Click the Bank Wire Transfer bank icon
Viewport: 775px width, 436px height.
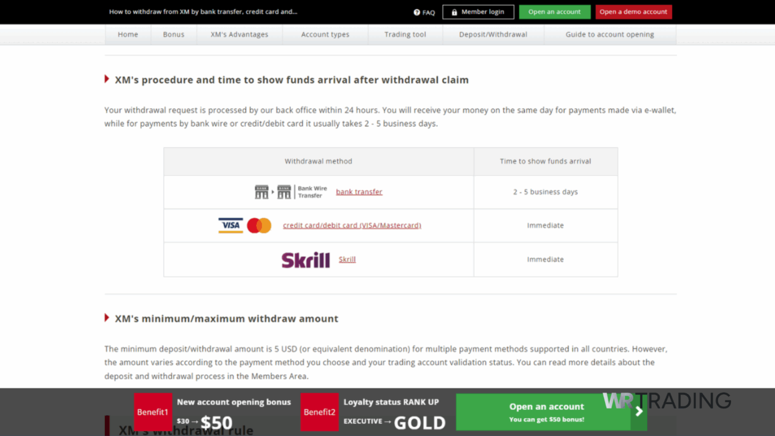pyautogui.click(x=262, y=192)
